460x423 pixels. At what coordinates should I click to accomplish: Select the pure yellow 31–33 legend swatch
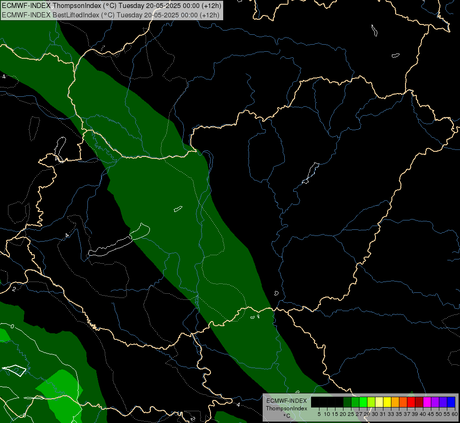pyautogui.click(x=387, y=402)
